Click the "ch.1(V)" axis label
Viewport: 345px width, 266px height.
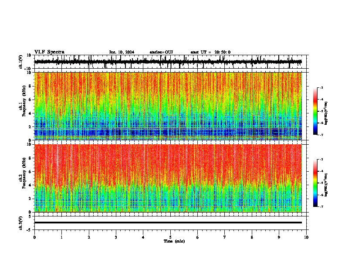tap(20, 62)
